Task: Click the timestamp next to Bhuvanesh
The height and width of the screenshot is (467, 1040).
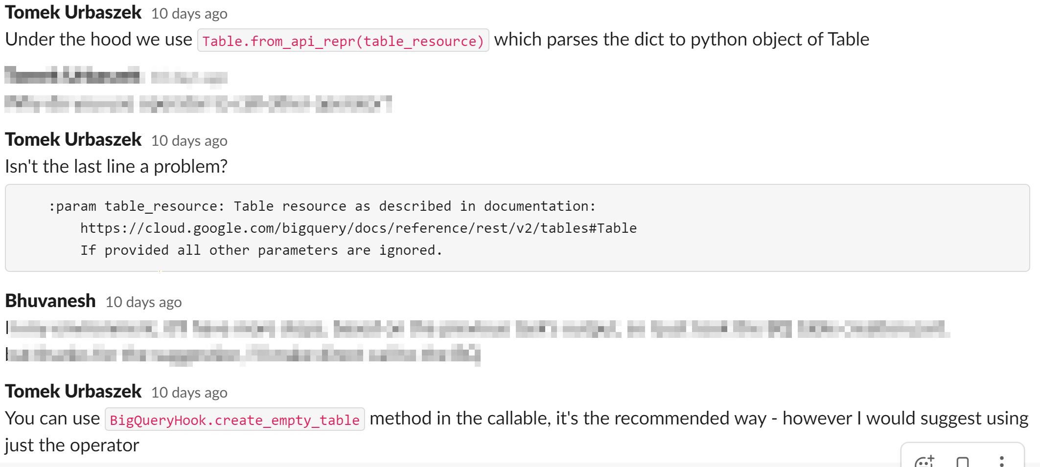Action: (x=143, y=302)
